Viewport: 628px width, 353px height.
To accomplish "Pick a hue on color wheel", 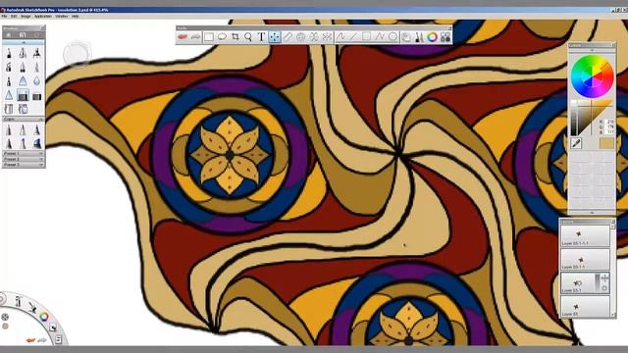I will (592, 76).
